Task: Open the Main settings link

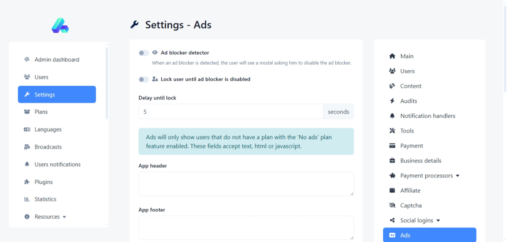Action: point(407,56)
